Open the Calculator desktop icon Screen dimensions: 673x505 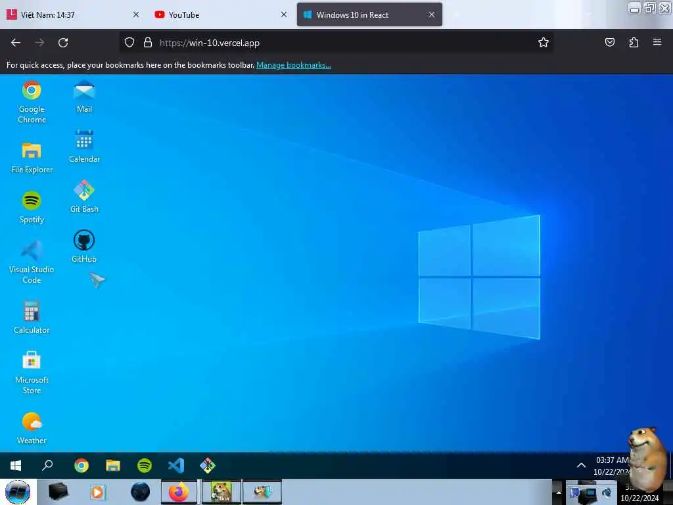pos(32,318)
